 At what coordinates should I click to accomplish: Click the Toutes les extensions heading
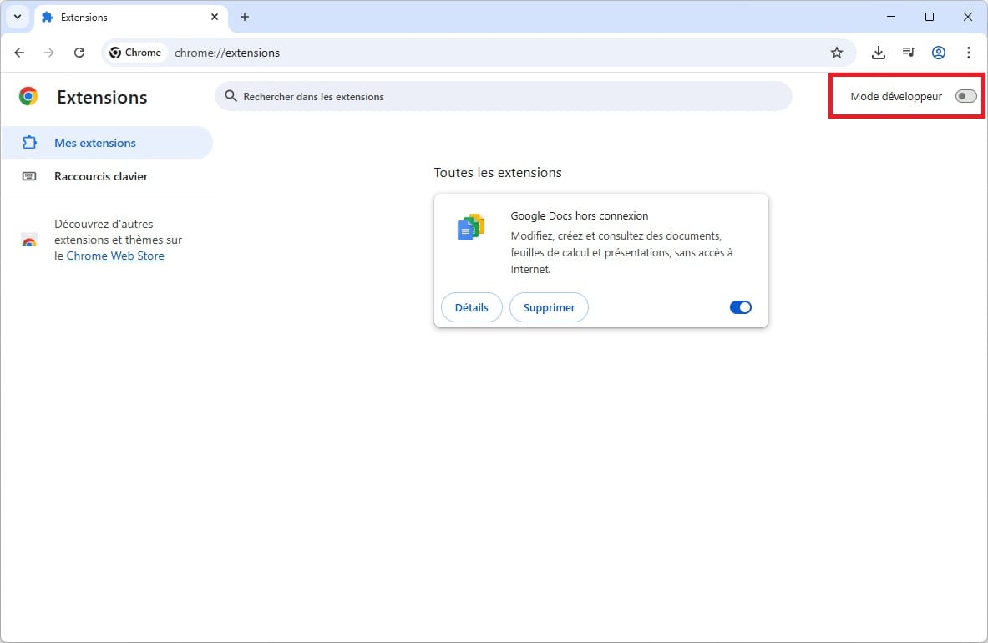pyautogui.click(x=498, y=173)
